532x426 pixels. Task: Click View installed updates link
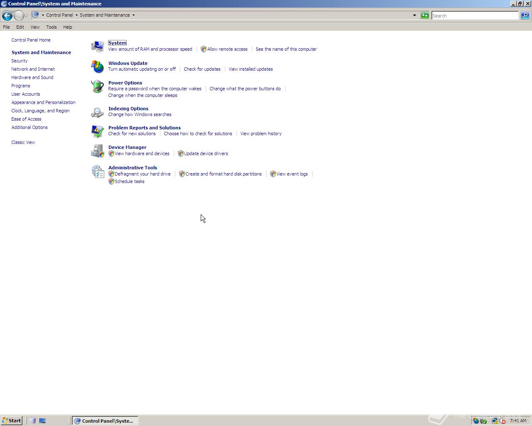pyautogui.click(x=251, y=69)
